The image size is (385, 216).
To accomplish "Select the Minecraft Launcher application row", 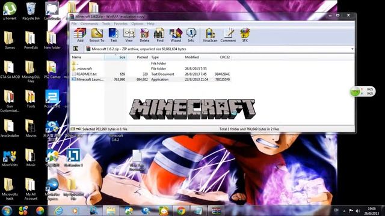I will click(x=151, y=79).
